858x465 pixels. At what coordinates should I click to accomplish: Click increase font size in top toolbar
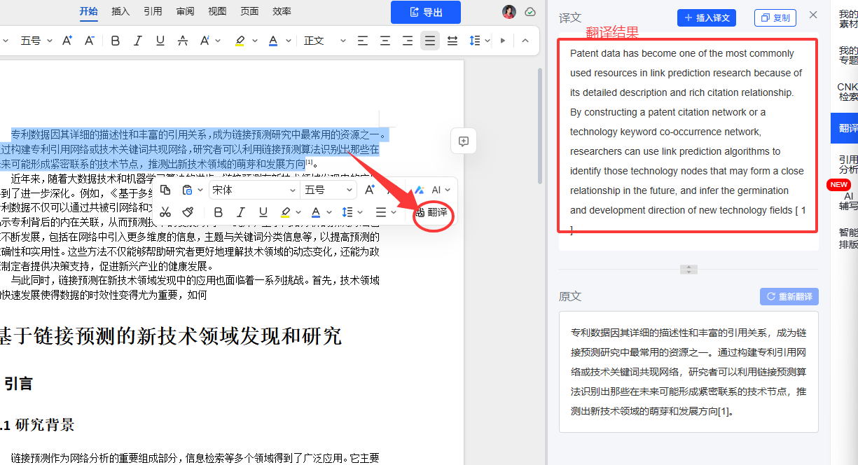(x=67, y=41)
